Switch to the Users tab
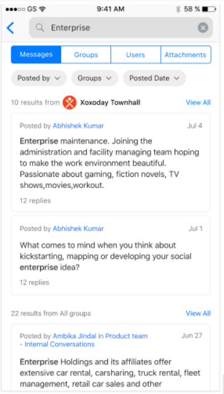This screenshot has width=224, height=394. 136,54
